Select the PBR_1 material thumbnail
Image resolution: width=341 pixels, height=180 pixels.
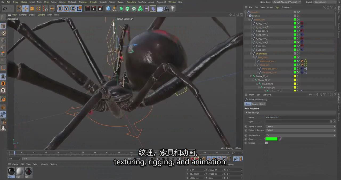[x=11, y=171]
